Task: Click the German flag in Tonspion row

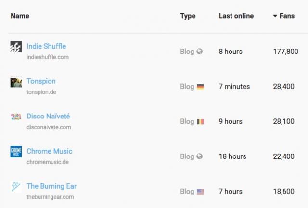Action: click(x=200, y=87)
